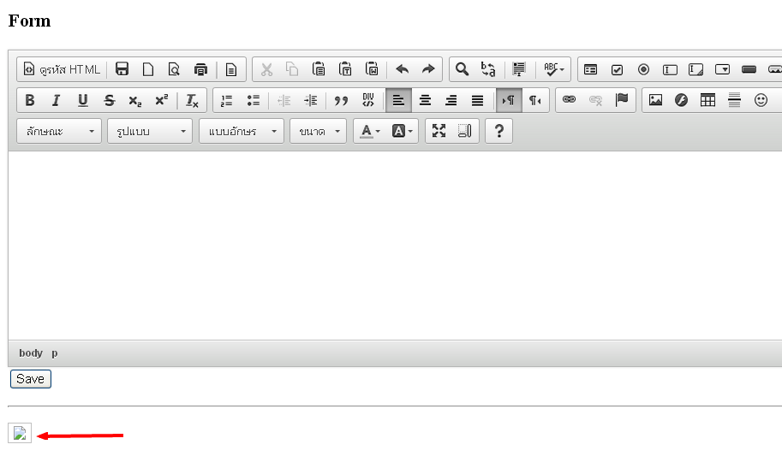The height and width of the screenshot is (468, 782).
Task: Toggle Subscript formatting
Action: pos(135,100)
